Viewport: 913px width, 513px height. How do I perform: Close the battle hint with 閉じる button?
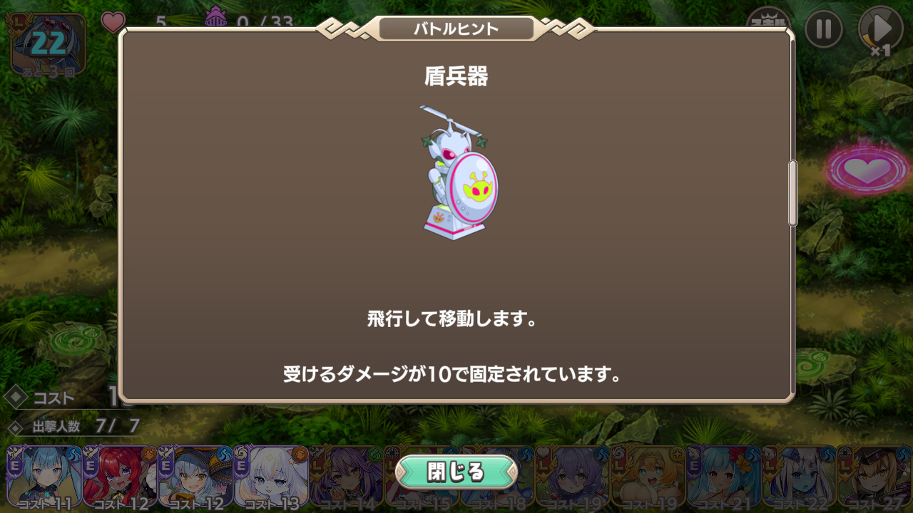tap(456, 472)
